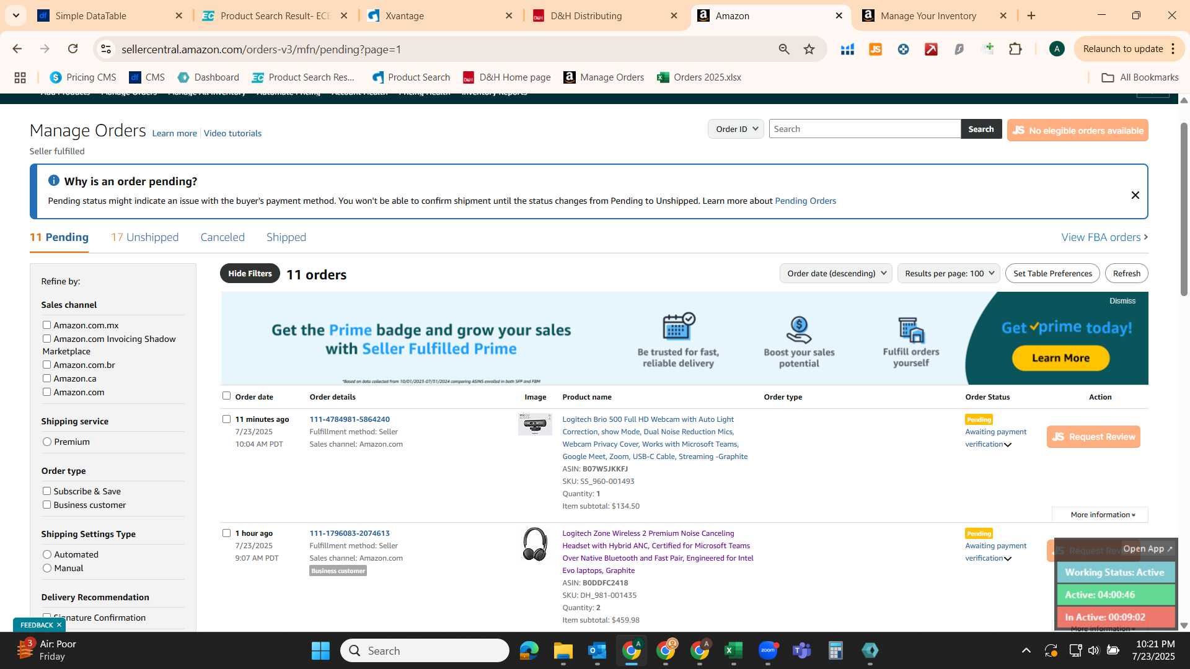Open Zoom from taskbar
Viewport: 1190px width, 669px height.
coord(767,650)
